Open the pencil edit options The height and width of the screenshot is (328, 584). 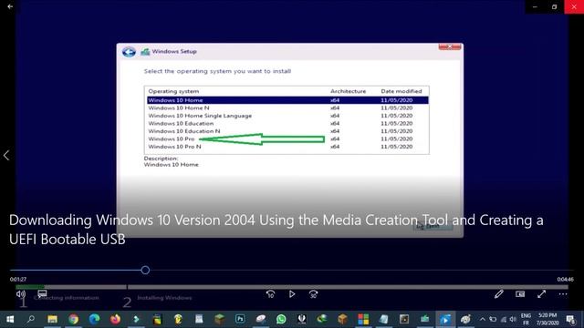pyautogui.click(x=499, y=294)
